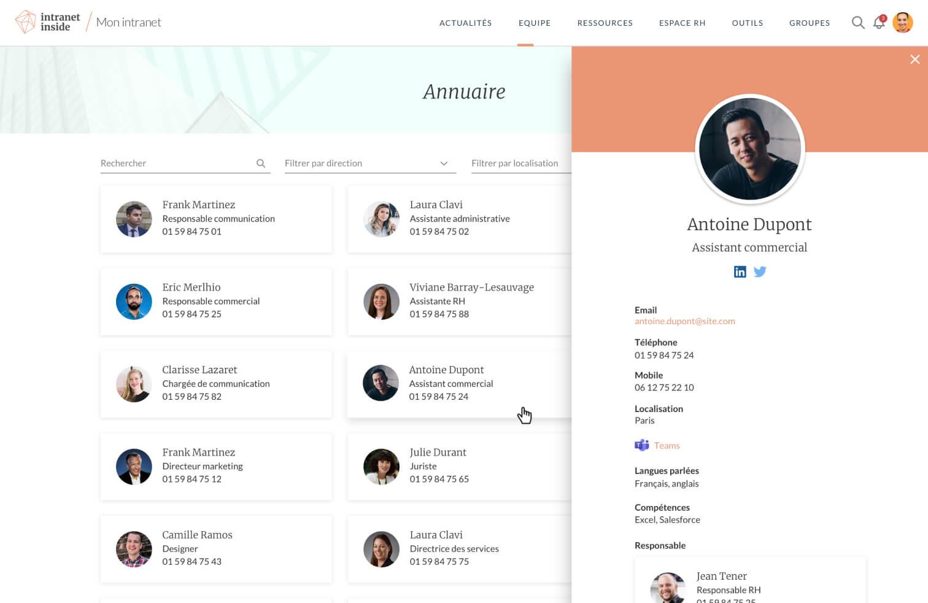Open the ESPACE RH menu
928x603 pixels.
tap(682, 23)
